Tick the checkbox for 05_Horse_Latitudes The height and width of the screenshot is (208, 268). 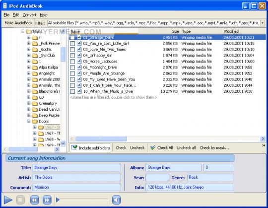pos(72,62)
